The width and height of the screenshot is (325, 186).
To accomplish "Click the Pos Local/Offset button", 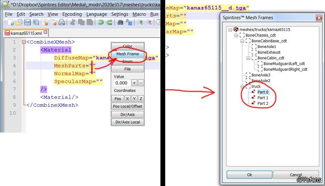I will coord(128,106).
